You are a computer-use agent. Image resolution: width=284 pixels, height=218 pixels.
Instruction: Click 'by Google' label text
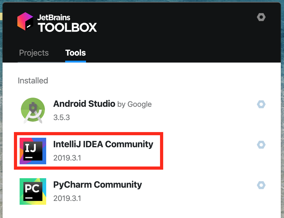pyautogui.click(x=134, y=104)
